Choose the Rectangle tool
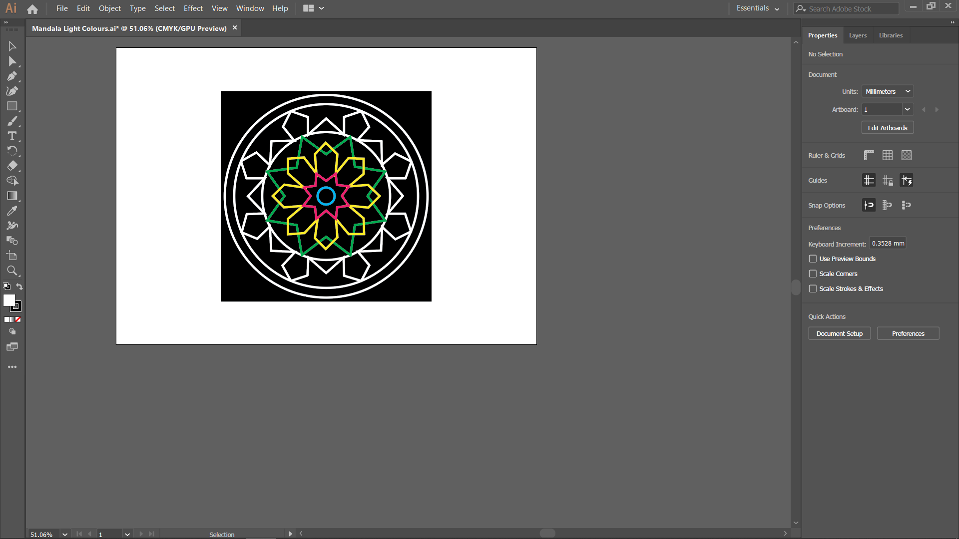 pos(12,106)
